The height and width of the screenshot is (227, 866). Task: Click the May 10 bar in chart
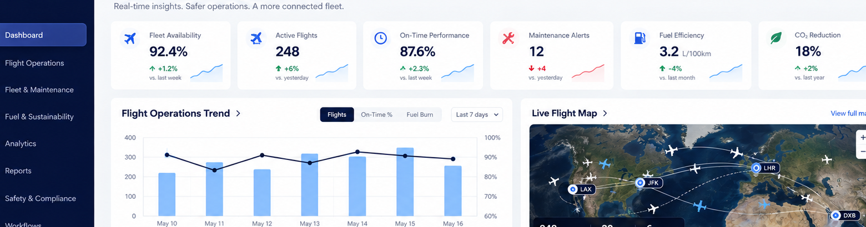(167, 194)
